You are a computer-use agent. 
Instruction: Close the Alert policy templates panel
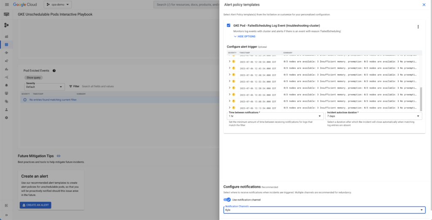424,5
